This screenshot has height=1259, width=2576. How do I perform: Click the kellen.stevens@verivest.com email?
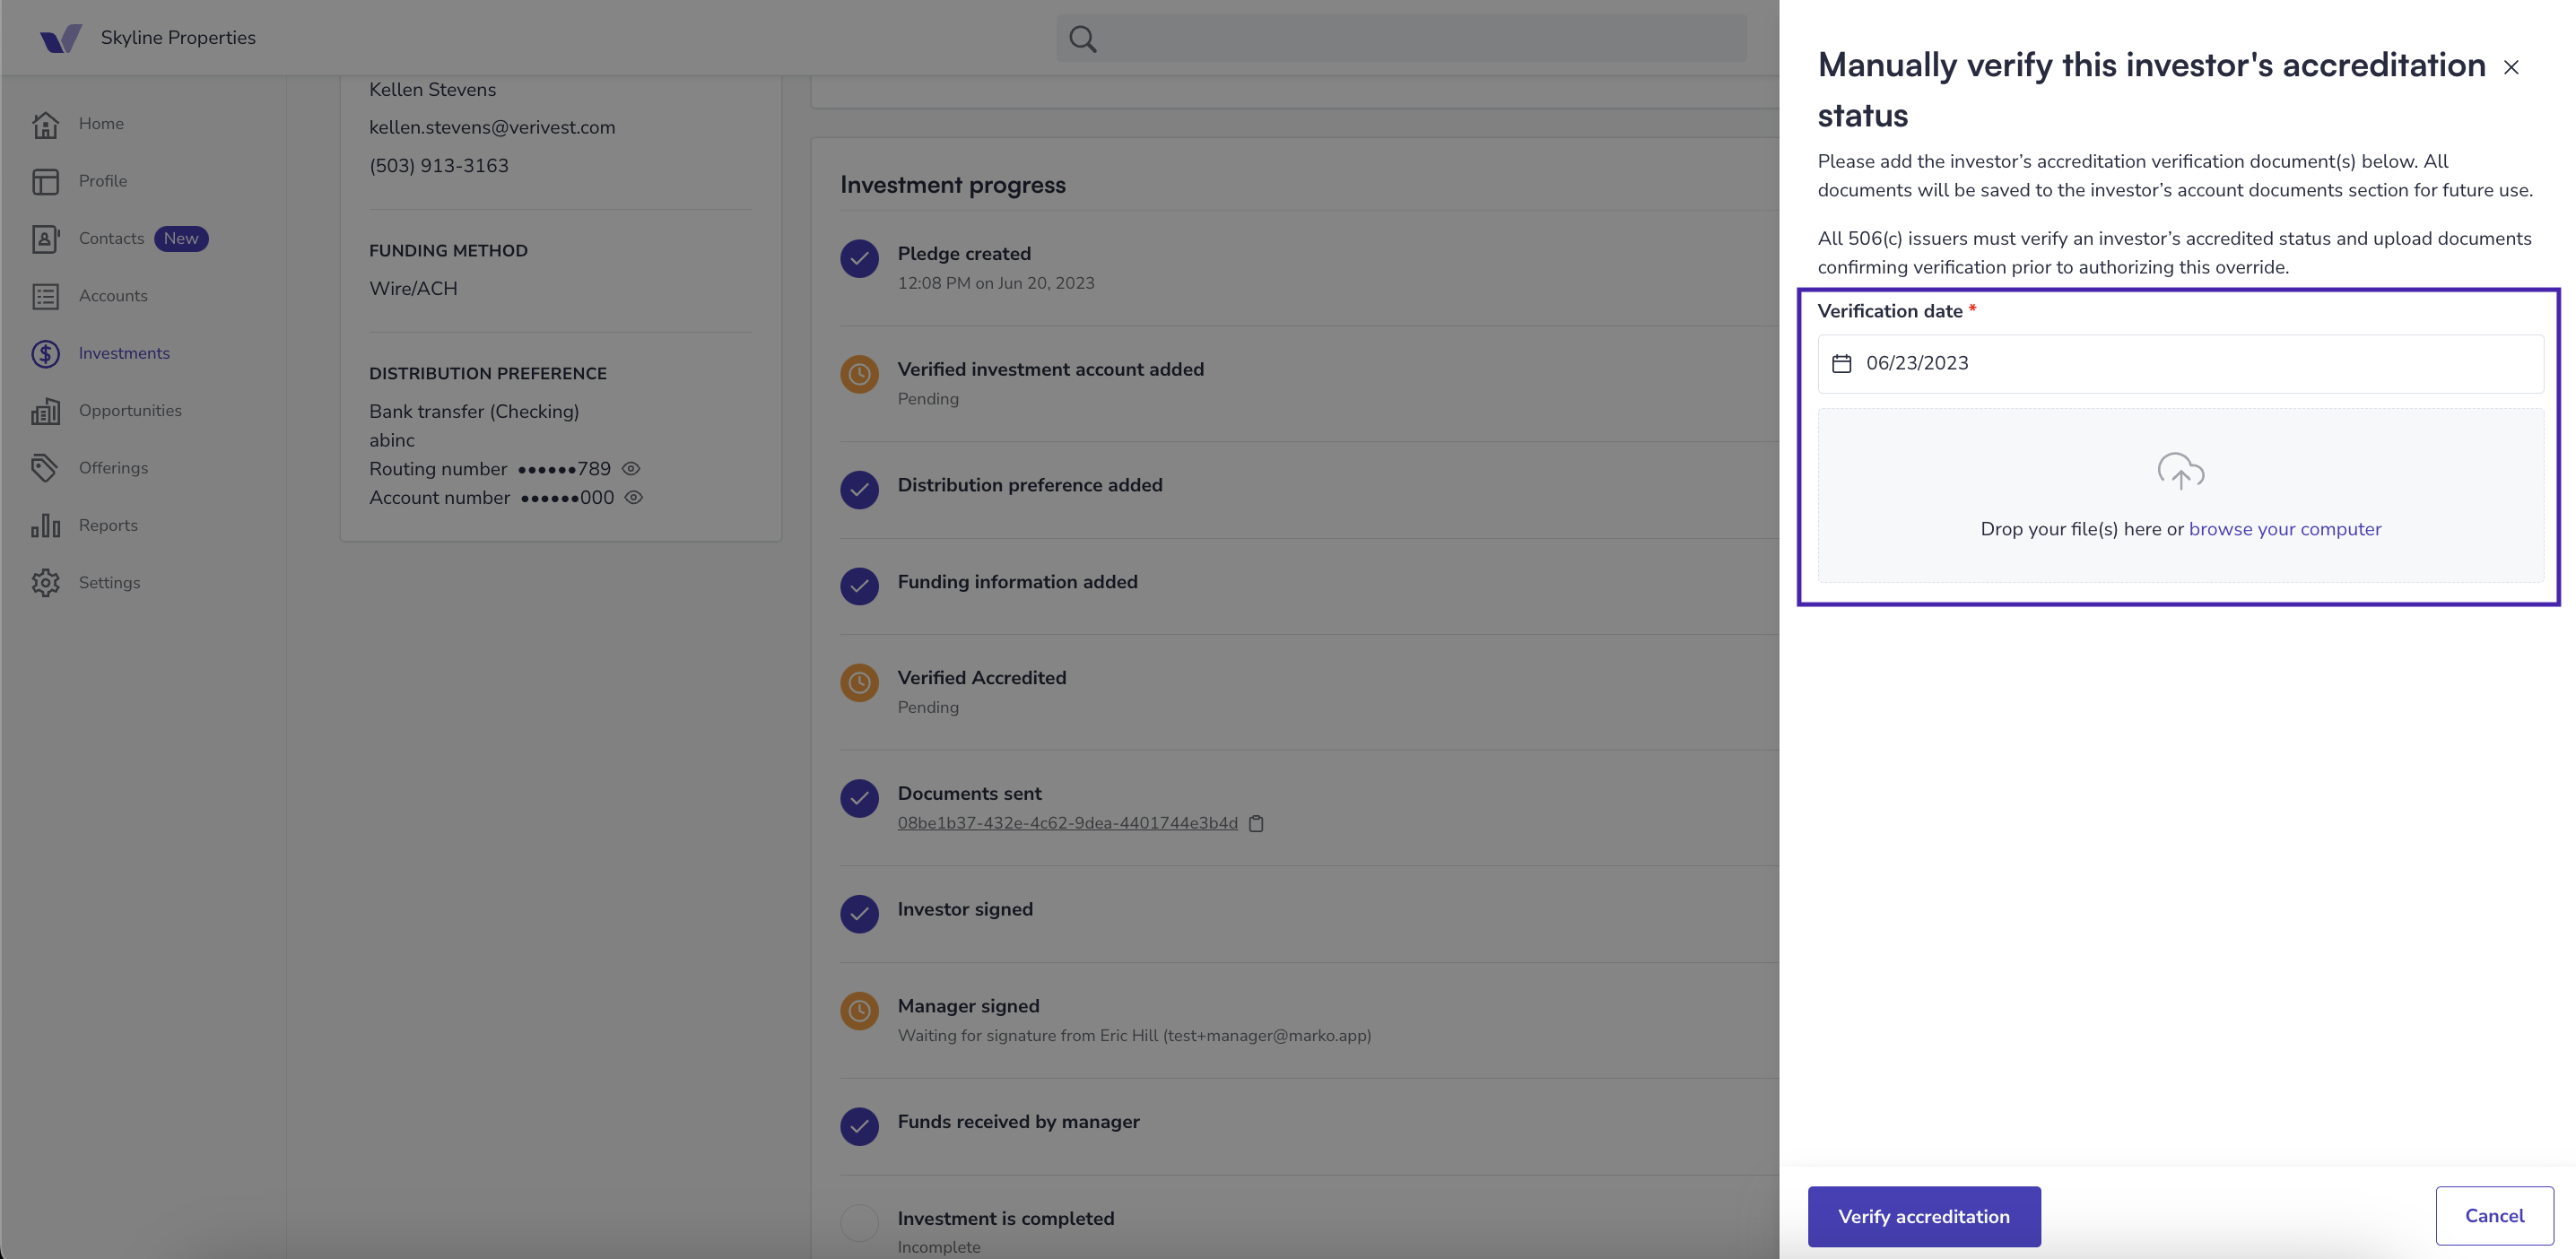tap(492, 127)
